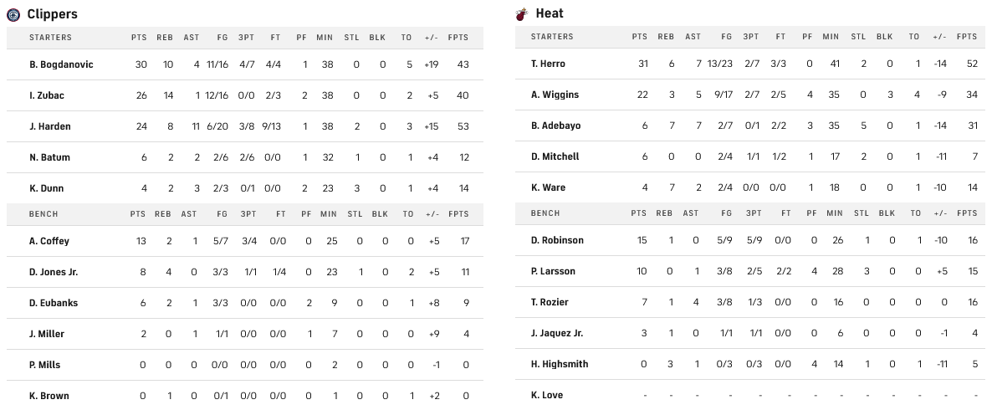The width and height of the screenshot is (992, 410).
Task: Click the Clippers team name heading
Action: 52,14
